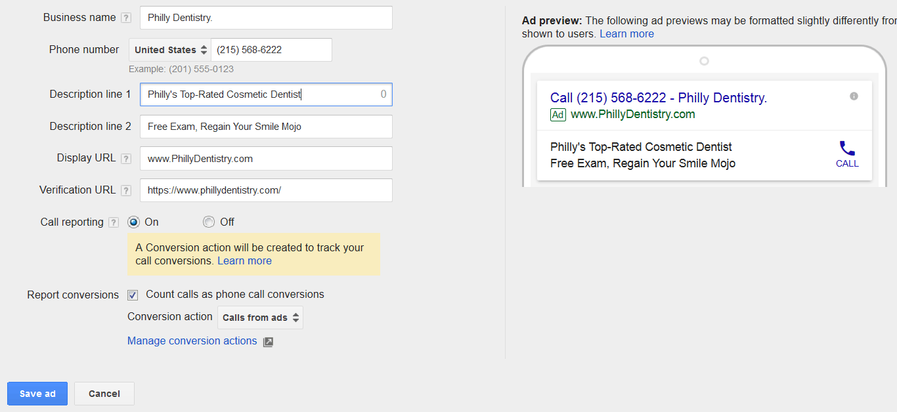Save the ad
The height and width of the screenshot is (412, 897).
coord(37,394)
